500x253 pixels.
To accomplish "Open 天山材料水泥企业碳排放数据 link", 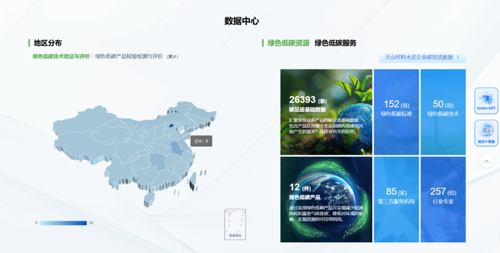I will (x=419, y=57).
